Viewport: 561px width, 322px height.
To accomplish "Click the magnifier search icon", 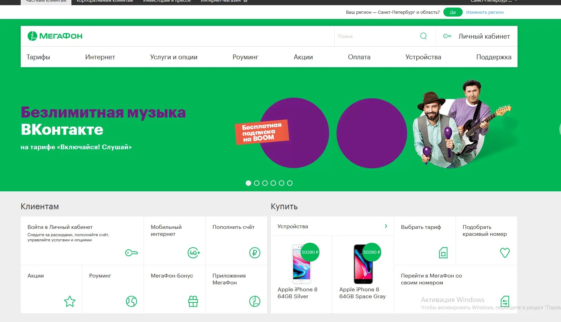I will (x=423, y=36).
